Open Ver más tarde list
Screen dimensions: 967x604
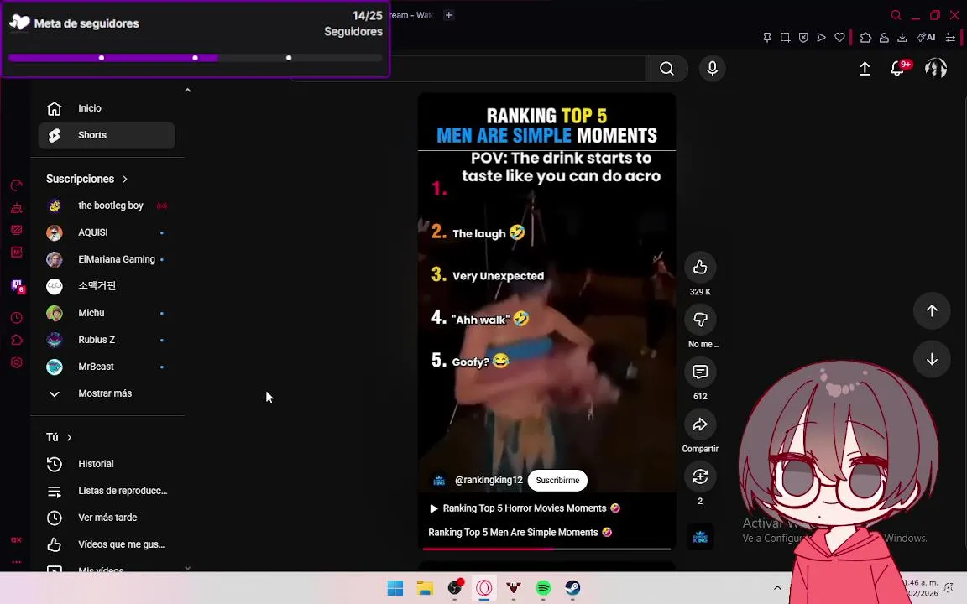(107, 518)
